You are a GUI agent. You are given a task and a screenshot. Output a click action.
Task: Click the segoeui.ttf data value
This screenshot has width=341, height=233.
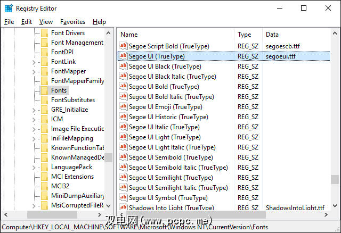click(281, 56)
